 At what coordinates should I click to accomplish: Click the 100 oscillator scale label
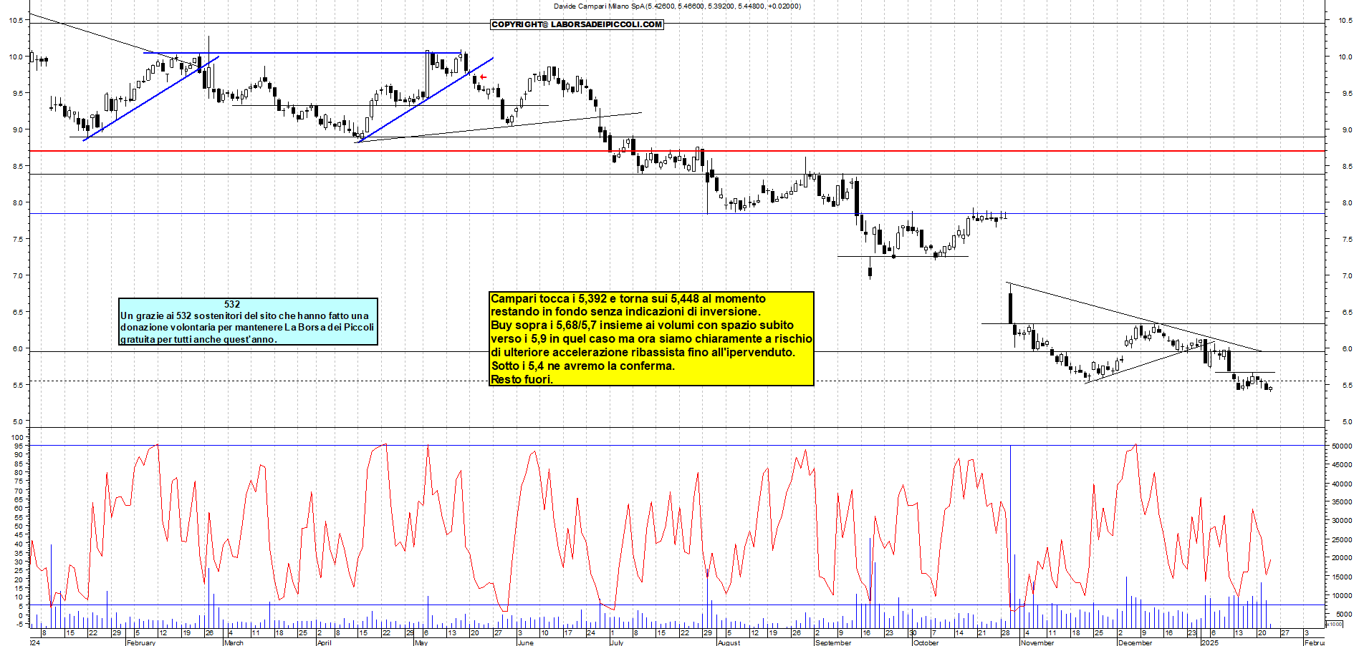point(18,437)
